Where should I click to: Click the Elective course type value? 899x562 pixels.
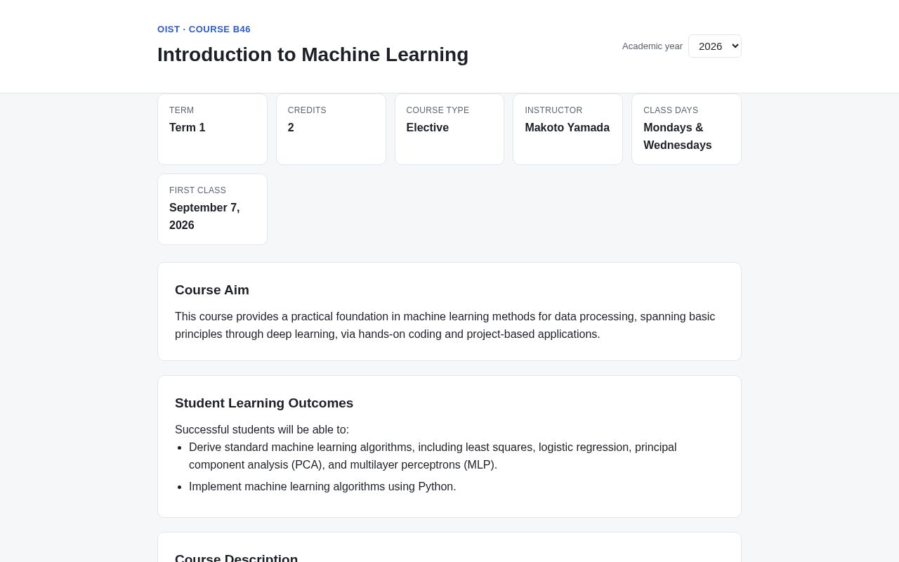(x=427, y=128)
